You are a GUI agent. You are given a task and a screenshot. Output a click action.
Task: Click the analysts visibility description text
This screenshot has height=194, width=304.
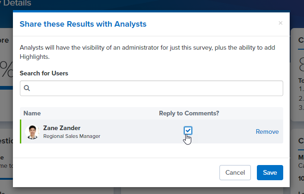click(147, 52)
